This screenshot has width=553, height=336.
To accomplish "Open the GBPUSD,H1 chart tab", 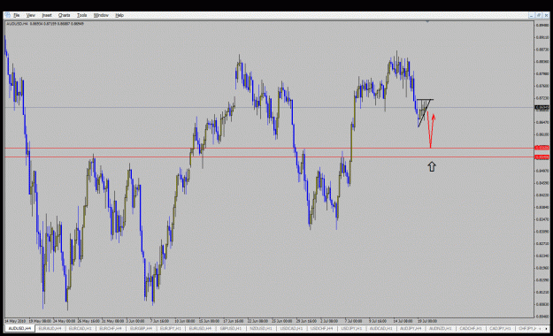I will pos(231,328).
